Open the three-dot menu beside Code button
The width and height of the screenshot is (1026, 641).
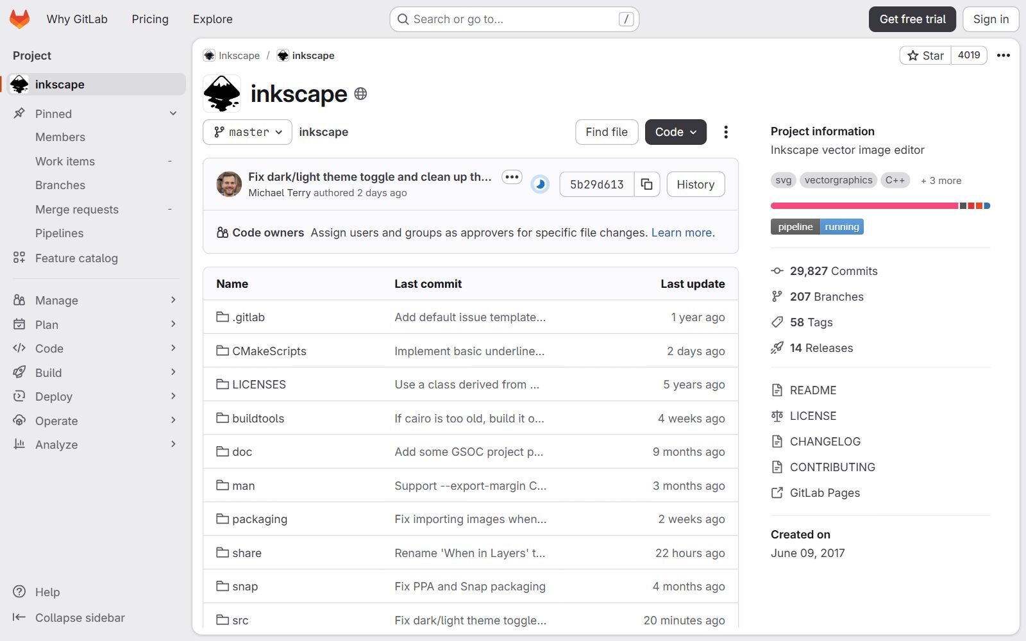pyautogui.click(x=726, y=132)
